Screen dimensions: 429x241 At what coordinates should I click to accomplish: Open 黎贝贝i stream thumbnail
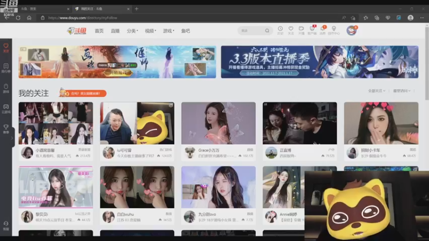point(56,187)
